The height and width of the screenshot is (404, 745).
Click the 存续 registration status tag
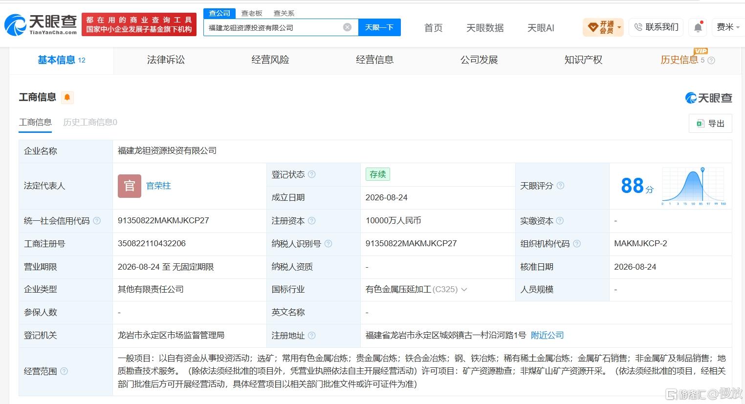[x=378, y=174]
